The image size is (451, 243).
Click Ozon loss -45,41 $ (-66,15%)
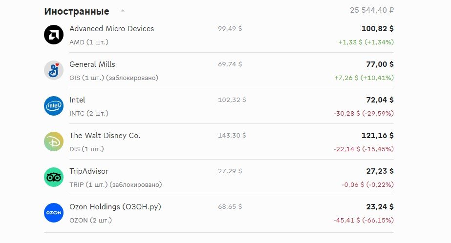364,220
